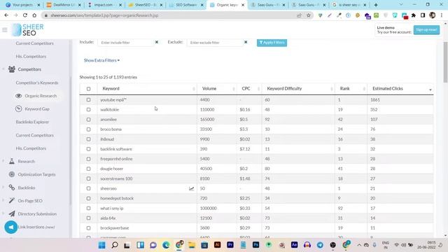Open the Competitors section icon
Viewport: 448px width, 252px height.
tap(12, 69)
